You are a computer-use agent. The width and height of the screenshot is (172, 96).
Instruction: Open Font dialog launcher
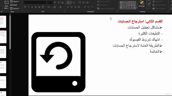(x=64, y=11)
